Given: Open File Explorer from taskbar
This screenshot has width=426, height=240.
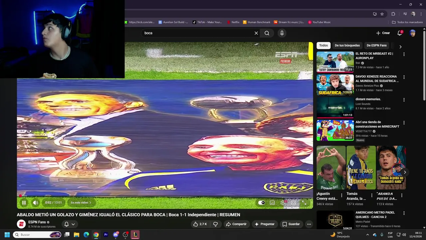Looking at the screenshot, I should click(77, 235).
